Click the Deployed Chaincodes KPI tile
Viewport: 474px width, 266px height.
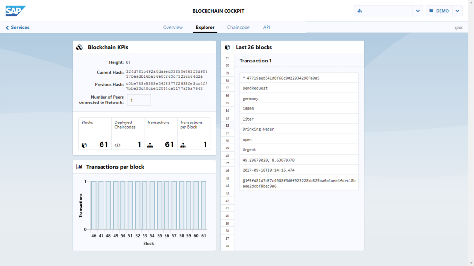128,134
